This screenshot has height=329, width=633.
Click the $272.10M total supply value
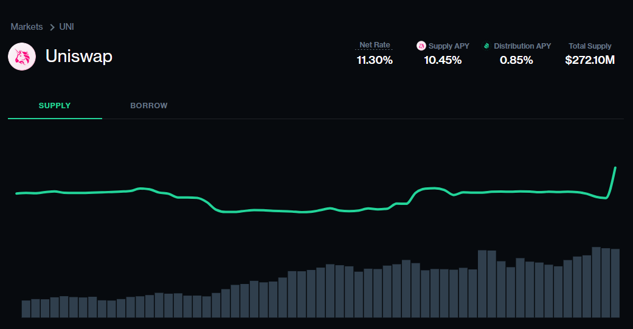[590, 60]
